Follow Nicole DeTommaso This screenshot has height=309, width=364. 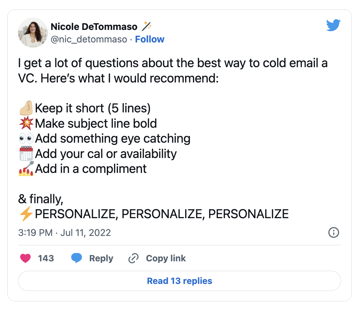tap(150, 39)
